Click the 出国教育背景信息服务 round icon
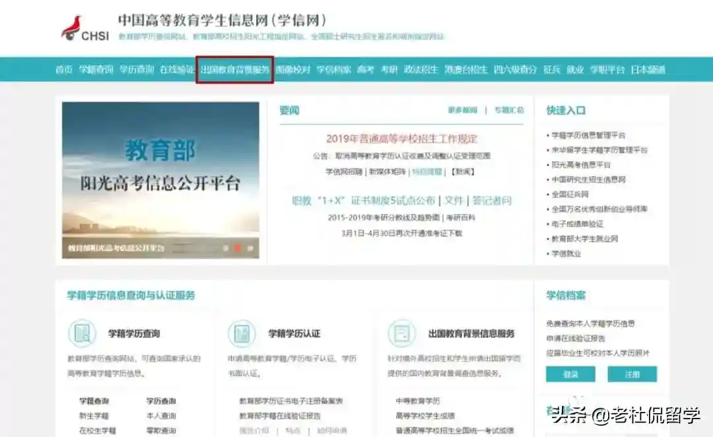Screen dimensions: 713x437 [401, 333]
